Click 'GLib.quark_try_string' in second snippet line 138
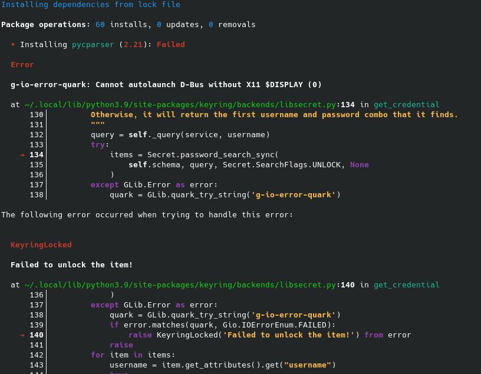 pyautogui.click(x=197, y=315)
